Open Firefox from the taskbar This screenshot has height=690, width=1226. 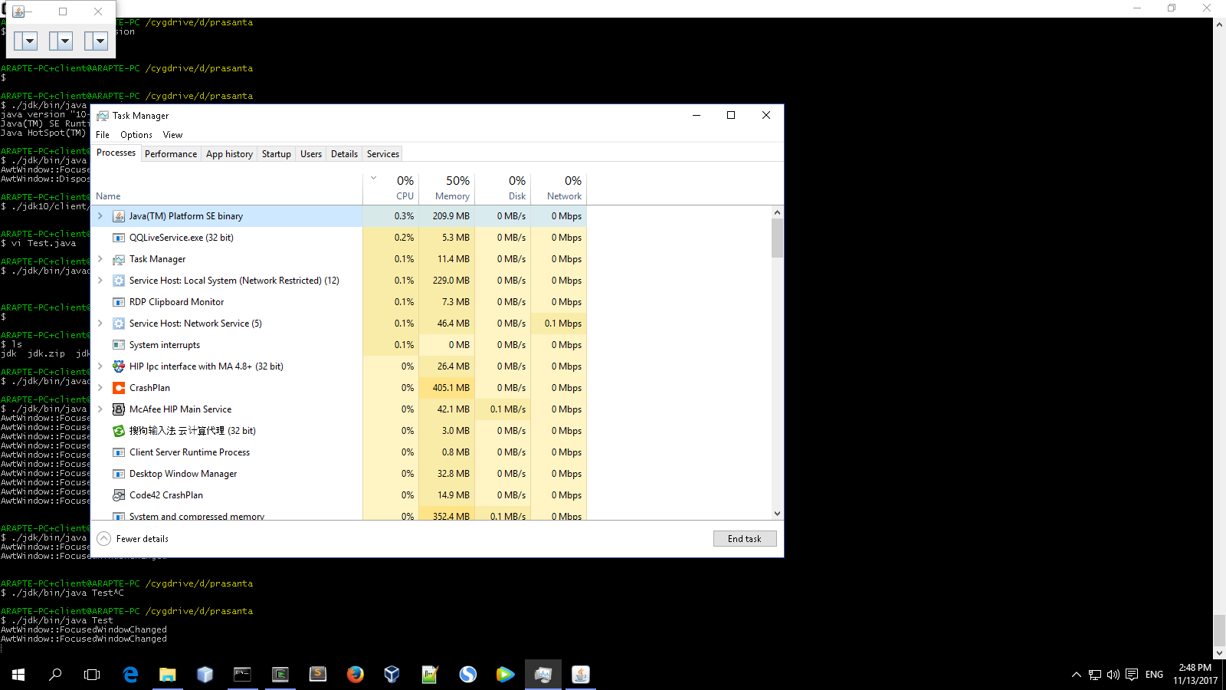(355, 675)
